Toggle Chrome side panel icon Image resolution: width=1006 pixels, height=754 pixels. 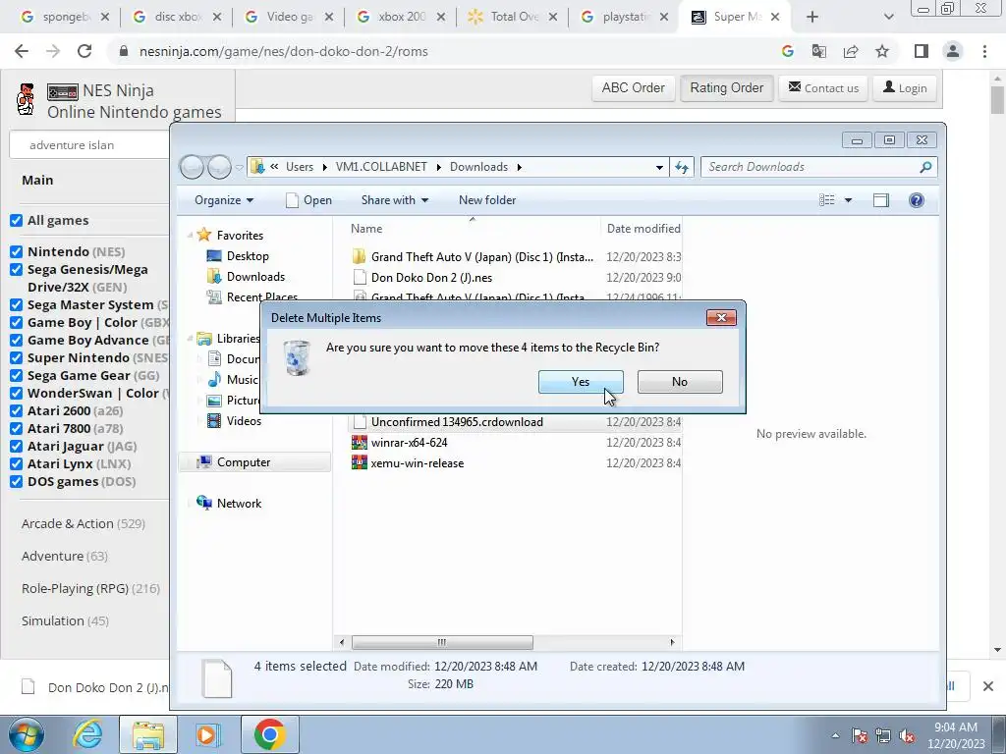pos(922,51)
